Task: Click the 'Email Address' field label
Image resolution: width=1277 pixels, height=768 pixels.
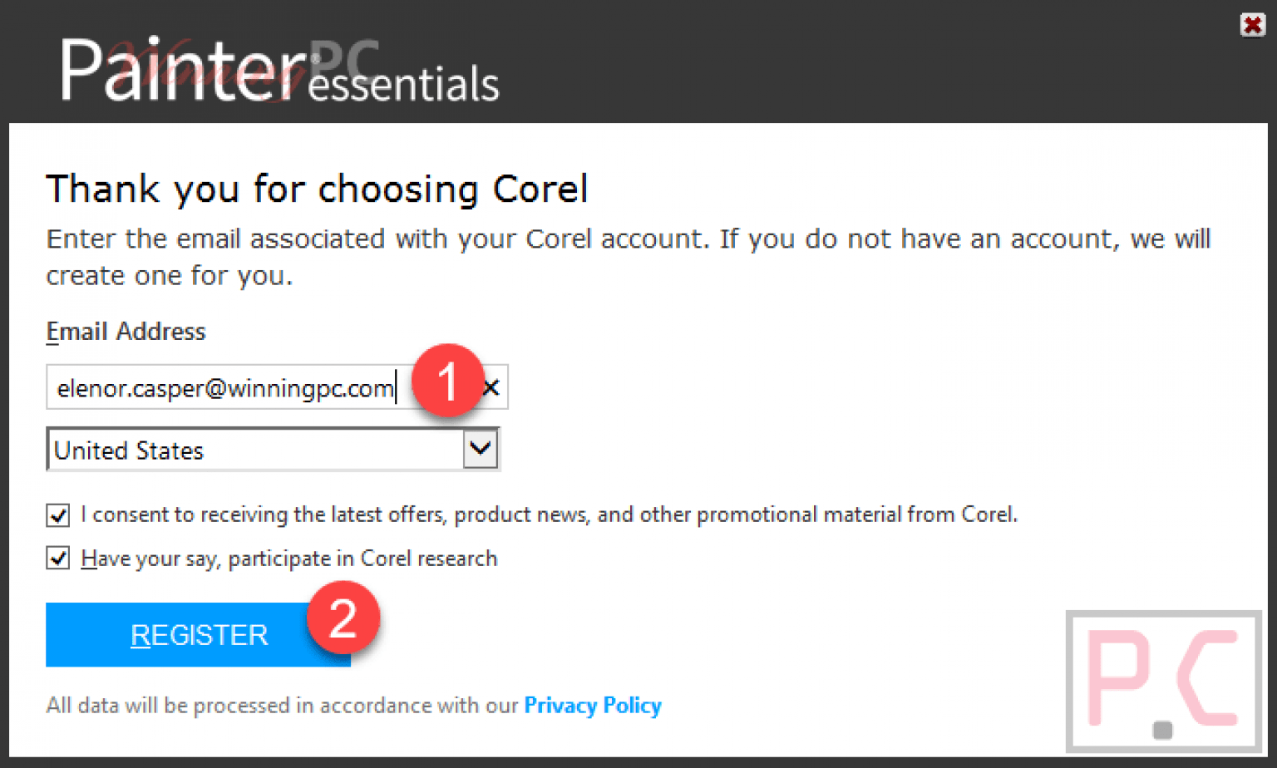Action: 125,331
